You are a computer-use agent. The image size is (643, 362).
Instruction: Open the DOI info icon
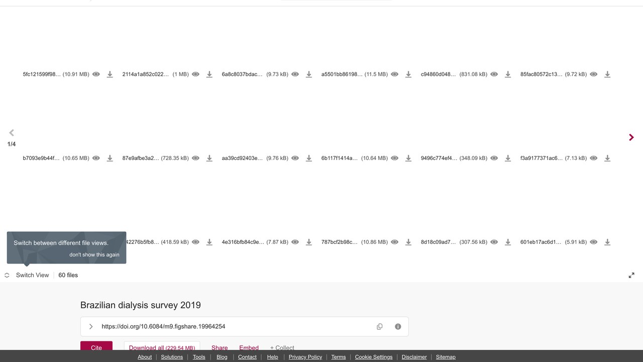(x=398, y=327)
